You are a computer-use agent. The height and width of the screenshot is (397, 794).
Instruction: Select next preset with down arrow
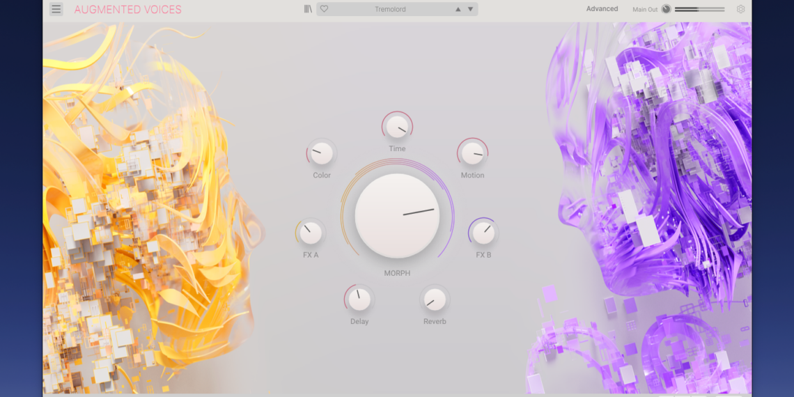pos(470,9)
